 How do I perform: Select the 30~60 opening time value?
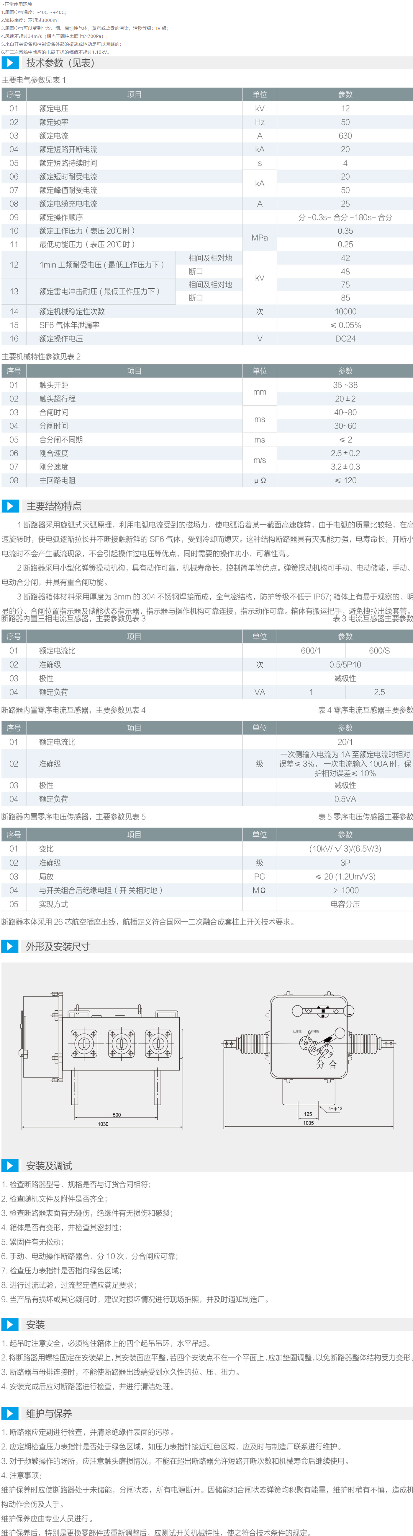345,426
